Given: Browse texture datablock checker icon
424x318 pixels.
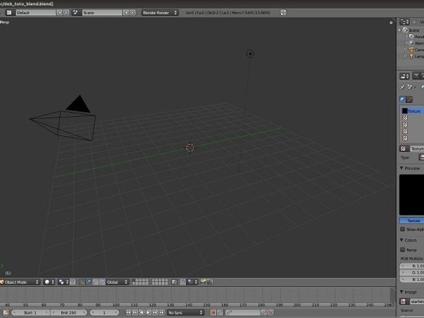Looking at the screenshot, I should point(403,149).
